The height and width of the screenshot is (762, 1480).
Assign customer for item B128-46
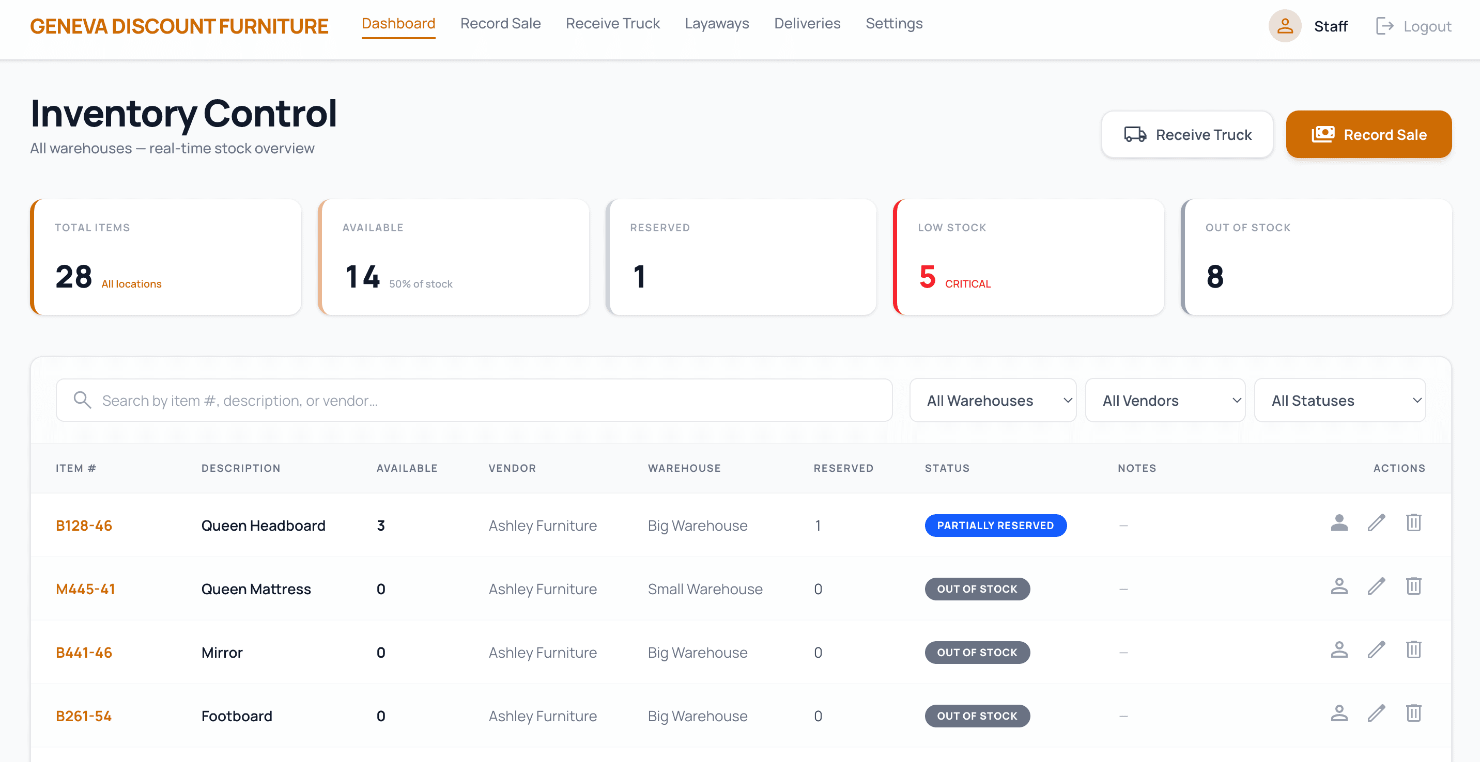click(1339, 523)
